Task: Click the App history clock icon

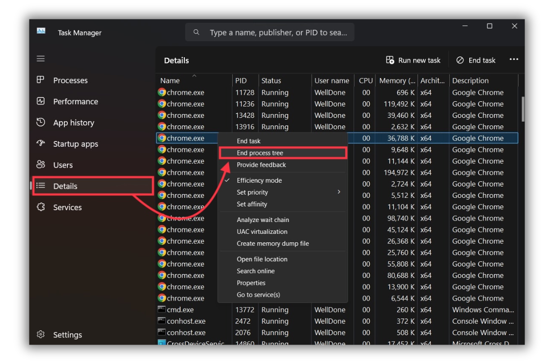Action: pos(41,122)
